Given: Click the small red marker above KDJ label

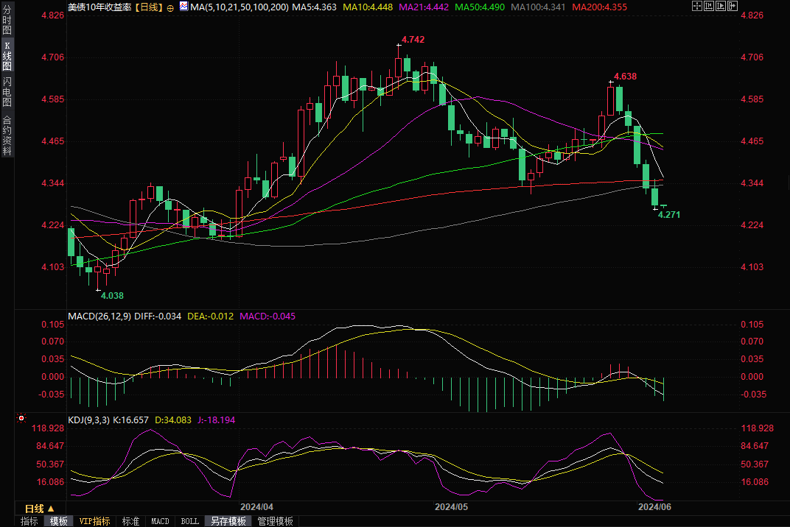Looking at the screenshot, I should [23, 418].
